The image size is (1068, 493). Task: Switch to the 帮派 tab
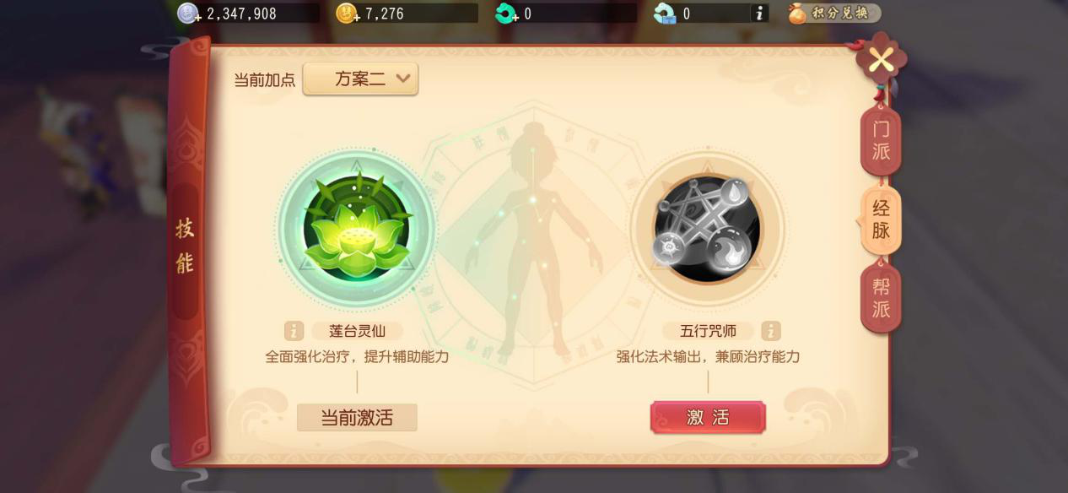(881, 298)
